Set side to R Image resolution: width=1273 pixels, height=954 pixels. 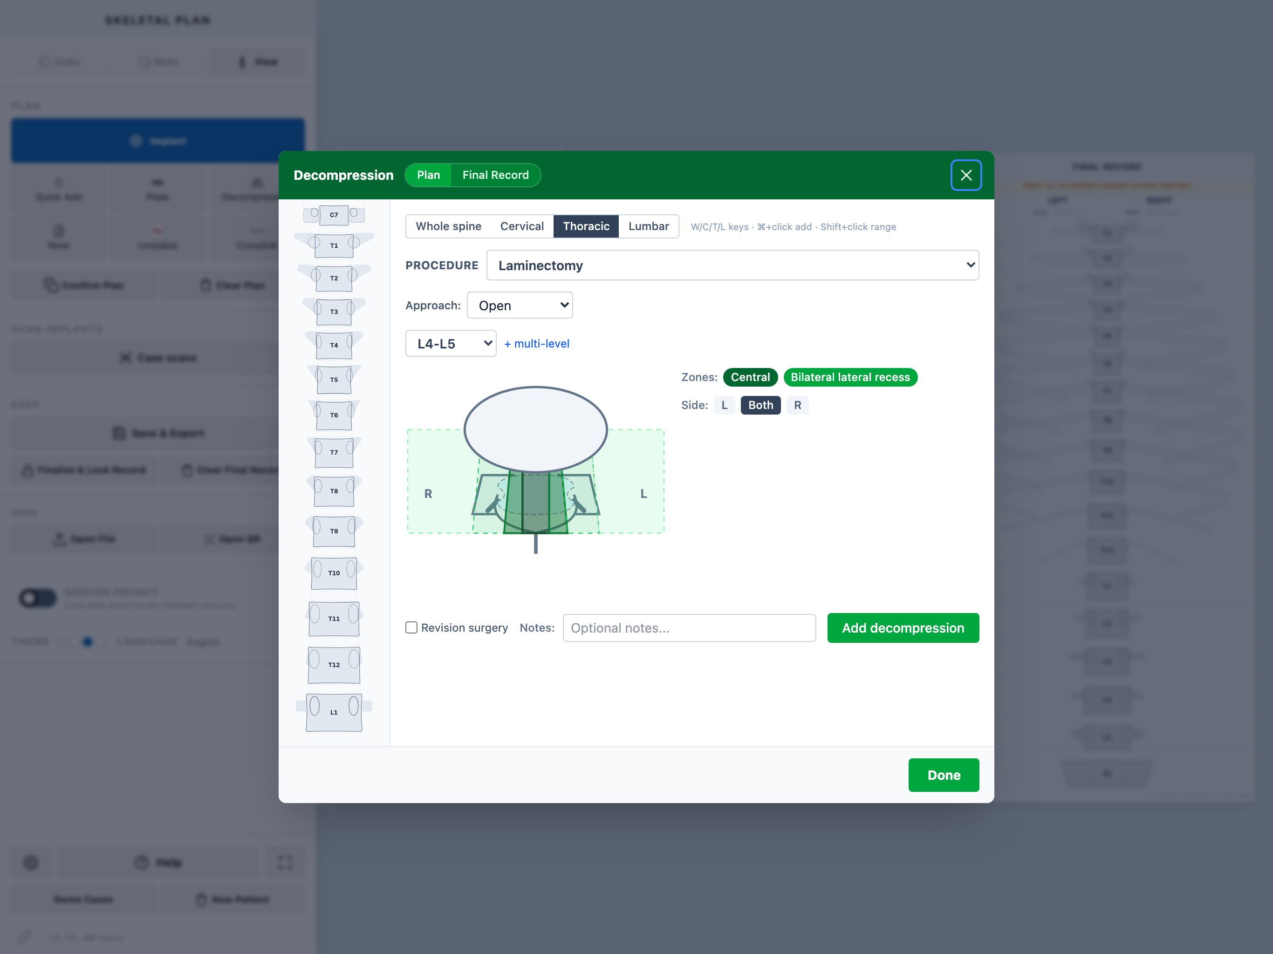[797, 405]
